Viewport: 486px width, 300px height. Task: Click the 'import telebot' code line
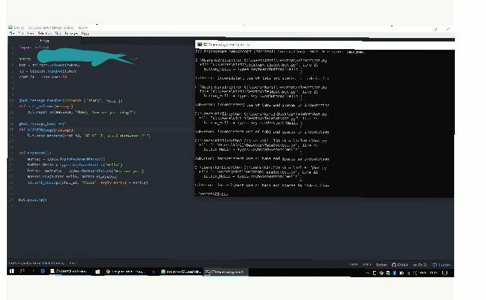[x=34, y=48]
